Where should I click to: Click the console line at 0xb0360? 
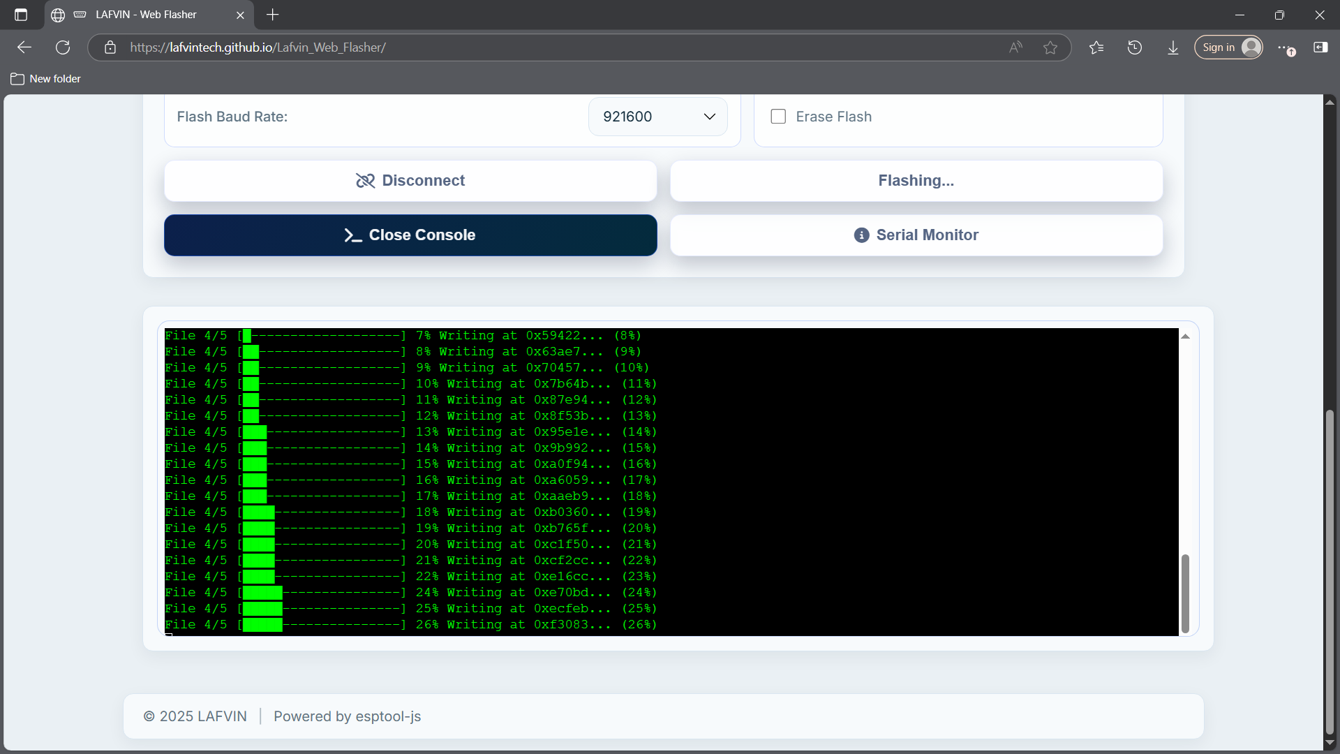[410, 512]
